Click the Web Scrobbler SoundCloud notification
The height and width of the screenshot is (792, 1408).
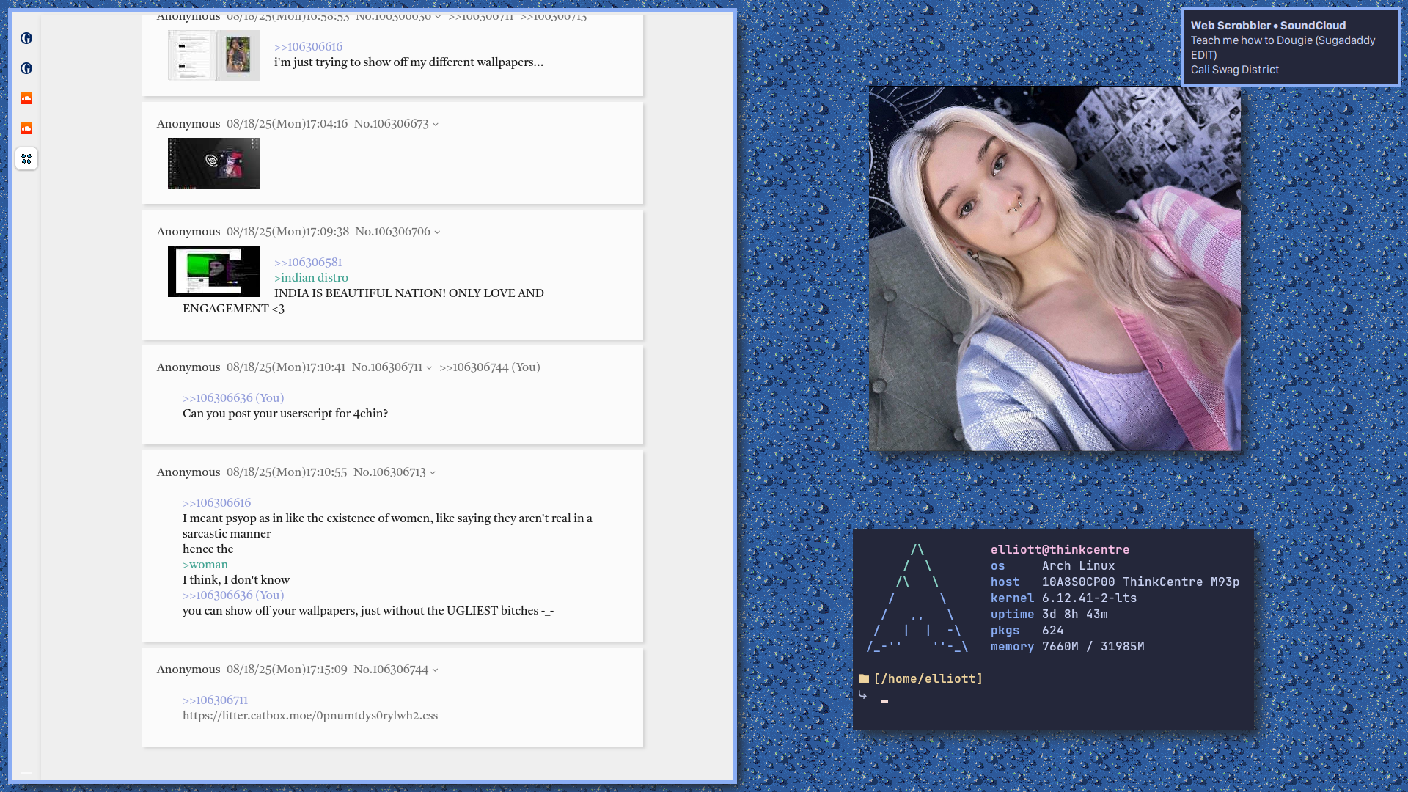1290,48
